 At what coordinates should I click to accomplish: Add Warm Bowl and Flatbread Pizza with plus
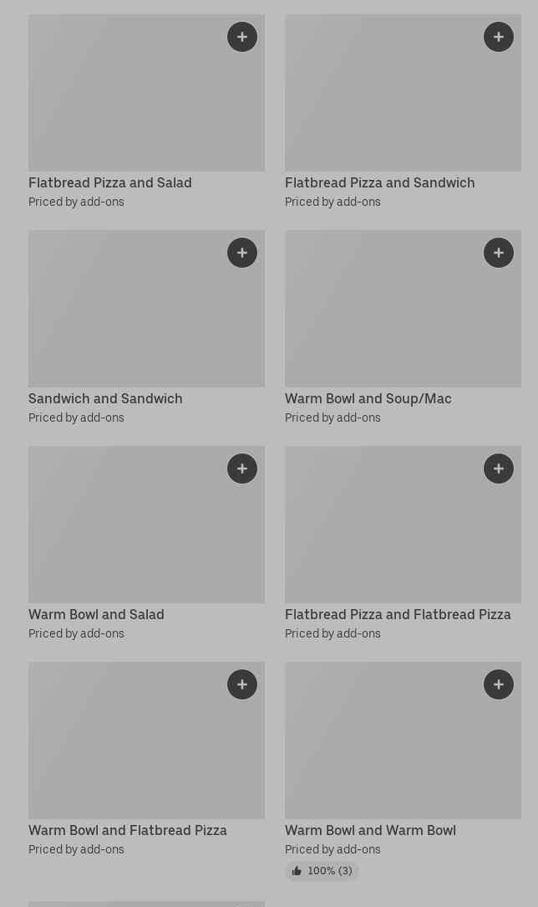tap(242, 684)
